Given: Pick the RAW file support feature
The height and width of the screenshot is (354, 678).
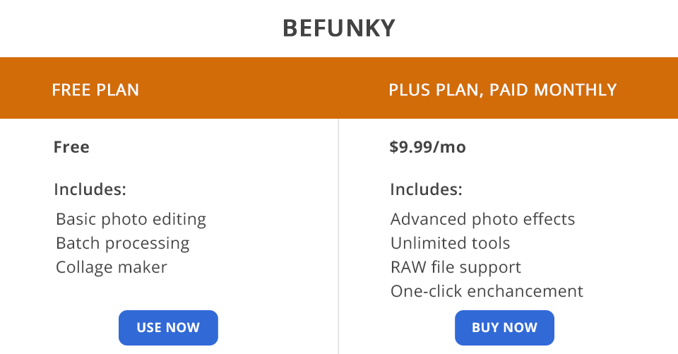Looking at the screenshot, I should tap(456, 267).
